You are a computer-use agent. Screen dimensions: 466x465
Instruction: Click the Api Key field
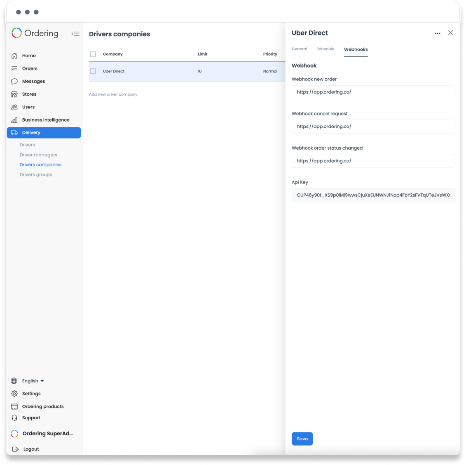[373, 195]
